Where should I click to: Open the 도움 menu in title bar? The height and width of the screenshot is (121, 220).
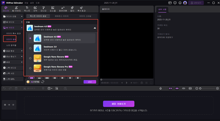37,3
